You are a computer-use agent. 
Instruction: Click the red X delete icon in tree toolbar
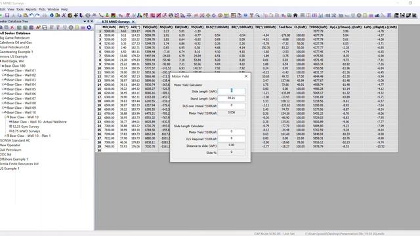[12, 28]
